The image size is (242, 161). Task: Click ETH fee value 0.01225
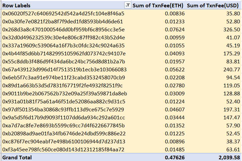point(175,134)
